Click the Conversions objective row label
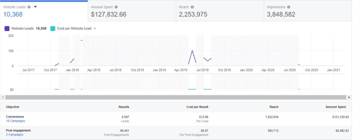This screenshot has height=140, width=353. coord(15,117)
